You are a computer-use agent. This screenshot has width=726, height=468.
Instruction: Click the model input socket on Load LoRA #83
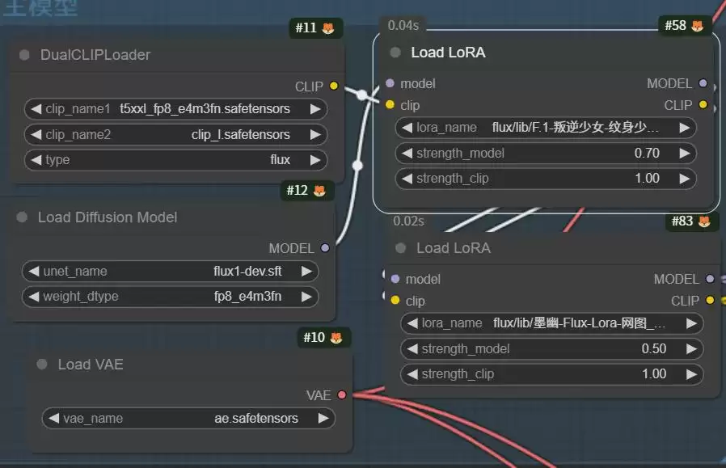tap(395, 279)
